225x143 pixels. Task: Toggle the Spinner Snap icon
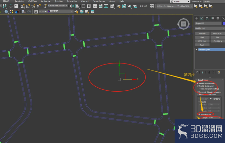point(39,6)
